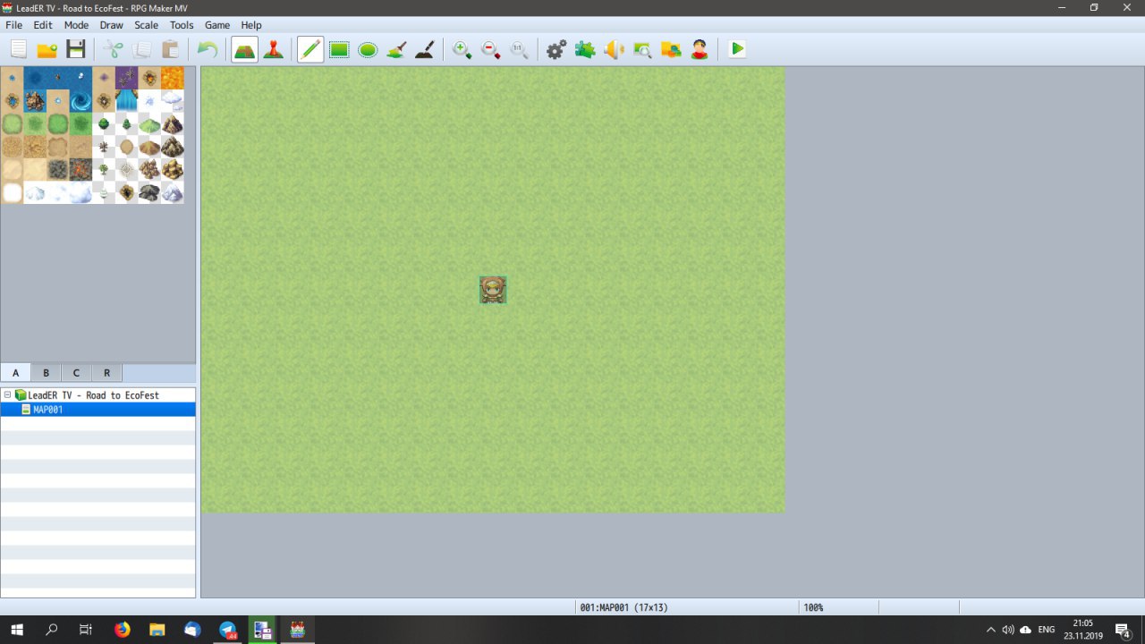Switch to Event editing mode
This screenshot has width=1145, height=644.
coord(274,49)
